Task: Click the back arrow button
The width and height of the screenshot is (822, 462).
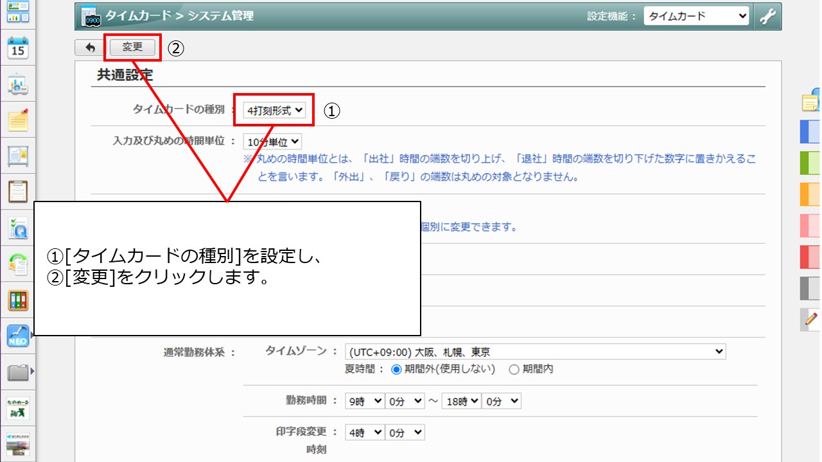Action: pyautogui.click(x=90, y=47)
